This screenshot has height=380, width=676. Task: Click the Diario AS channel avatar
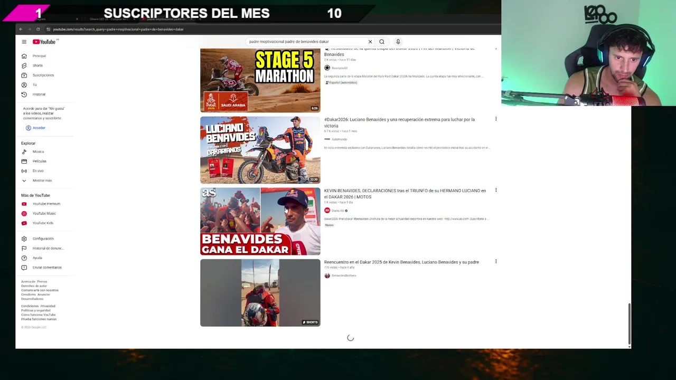pyautogui.click(x=327, y=211)
